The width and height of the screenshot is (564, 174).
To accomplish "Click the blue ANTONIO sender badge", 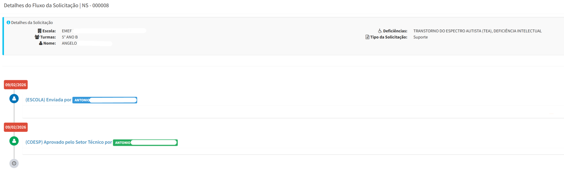I will click(x=105, y=100).
